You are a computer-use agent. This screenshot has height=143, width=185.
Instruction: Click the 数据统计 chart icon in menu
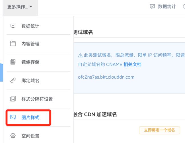click(13, 26)
